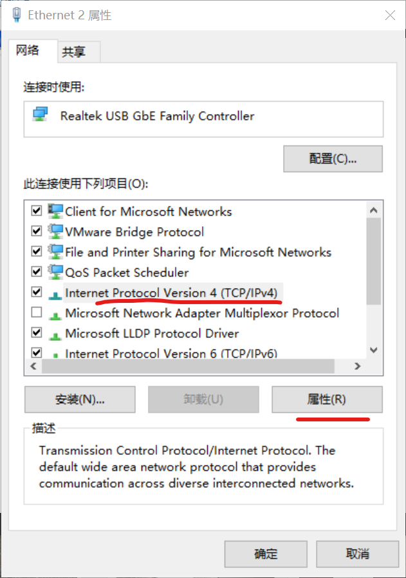Open adapter settings with 配置(C) button
The image size is (406, 578).
333,159
